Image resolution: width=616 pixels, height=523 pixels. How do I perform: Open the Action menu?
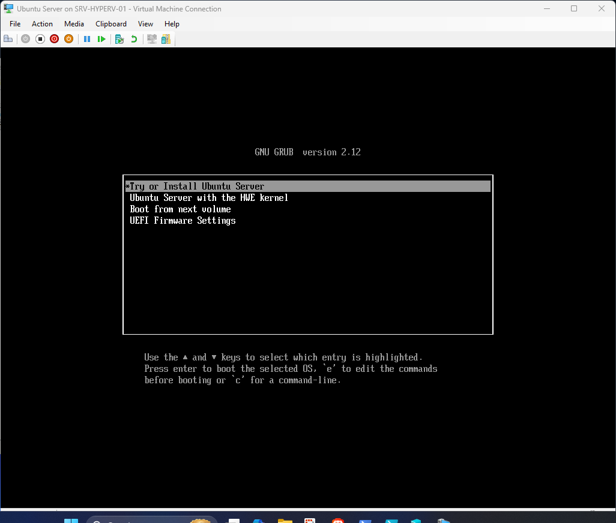(42, 24)
